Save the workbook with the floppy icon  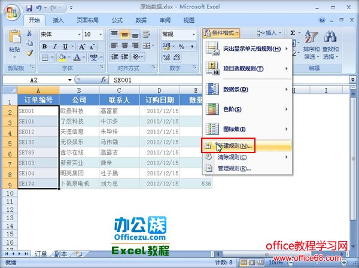(29, 8)
